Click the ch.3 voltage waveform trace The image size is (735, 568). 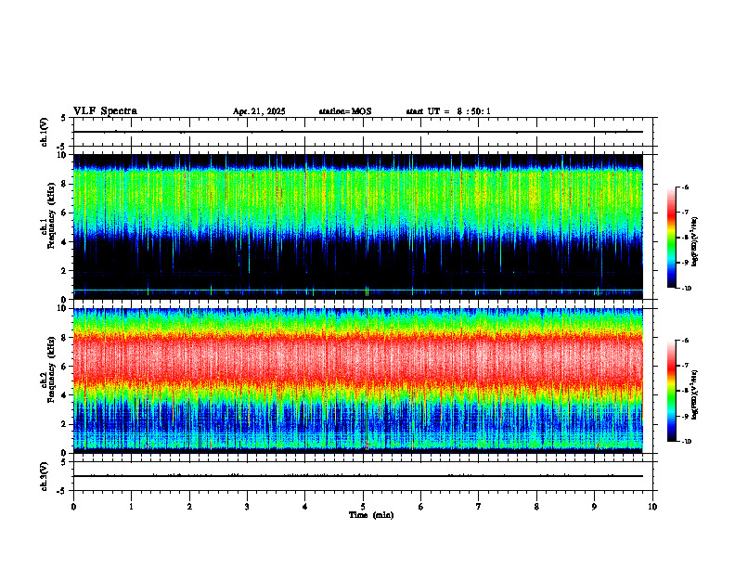click(358, 476)
